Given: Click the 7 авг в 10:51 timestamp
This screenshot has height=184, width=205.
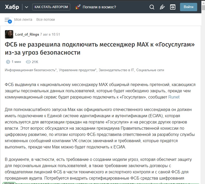Looking at the screenshot, I should pyautogui.click(x=50, y=34).
